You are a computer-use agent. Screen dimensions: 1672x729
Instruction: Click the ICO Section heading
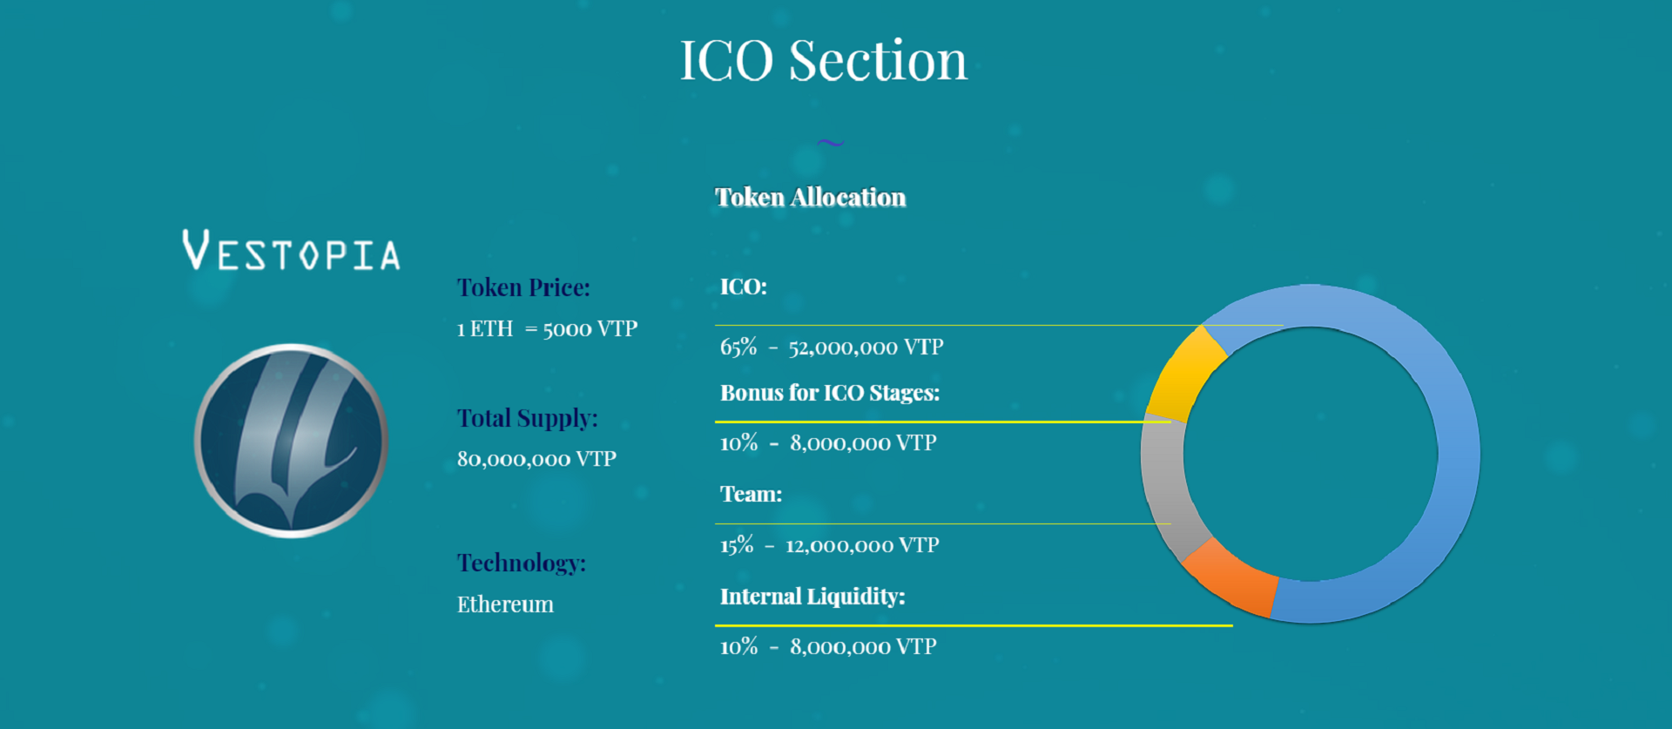point(823,60)
